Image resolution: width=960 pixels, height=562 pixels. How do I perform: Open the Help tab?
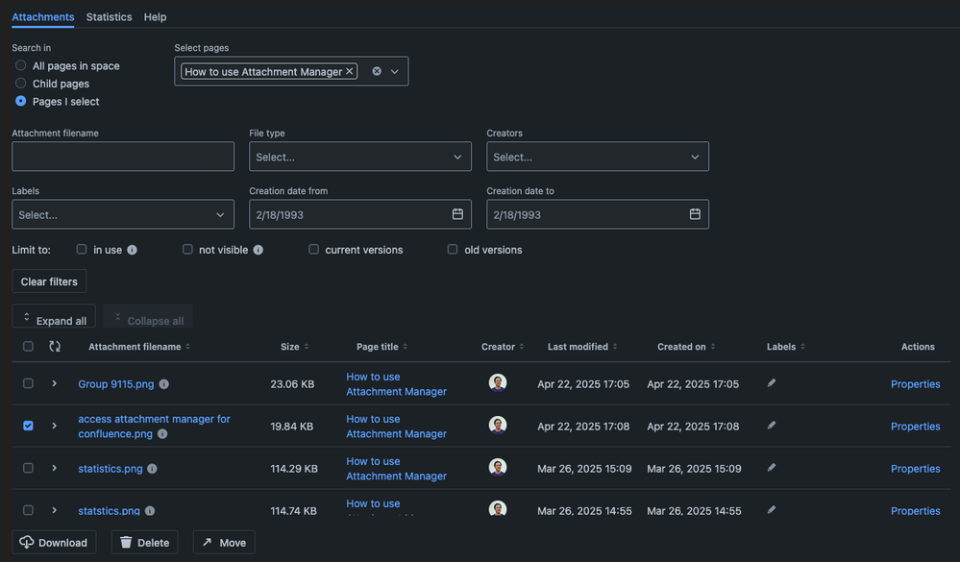(x=155, y=17)
